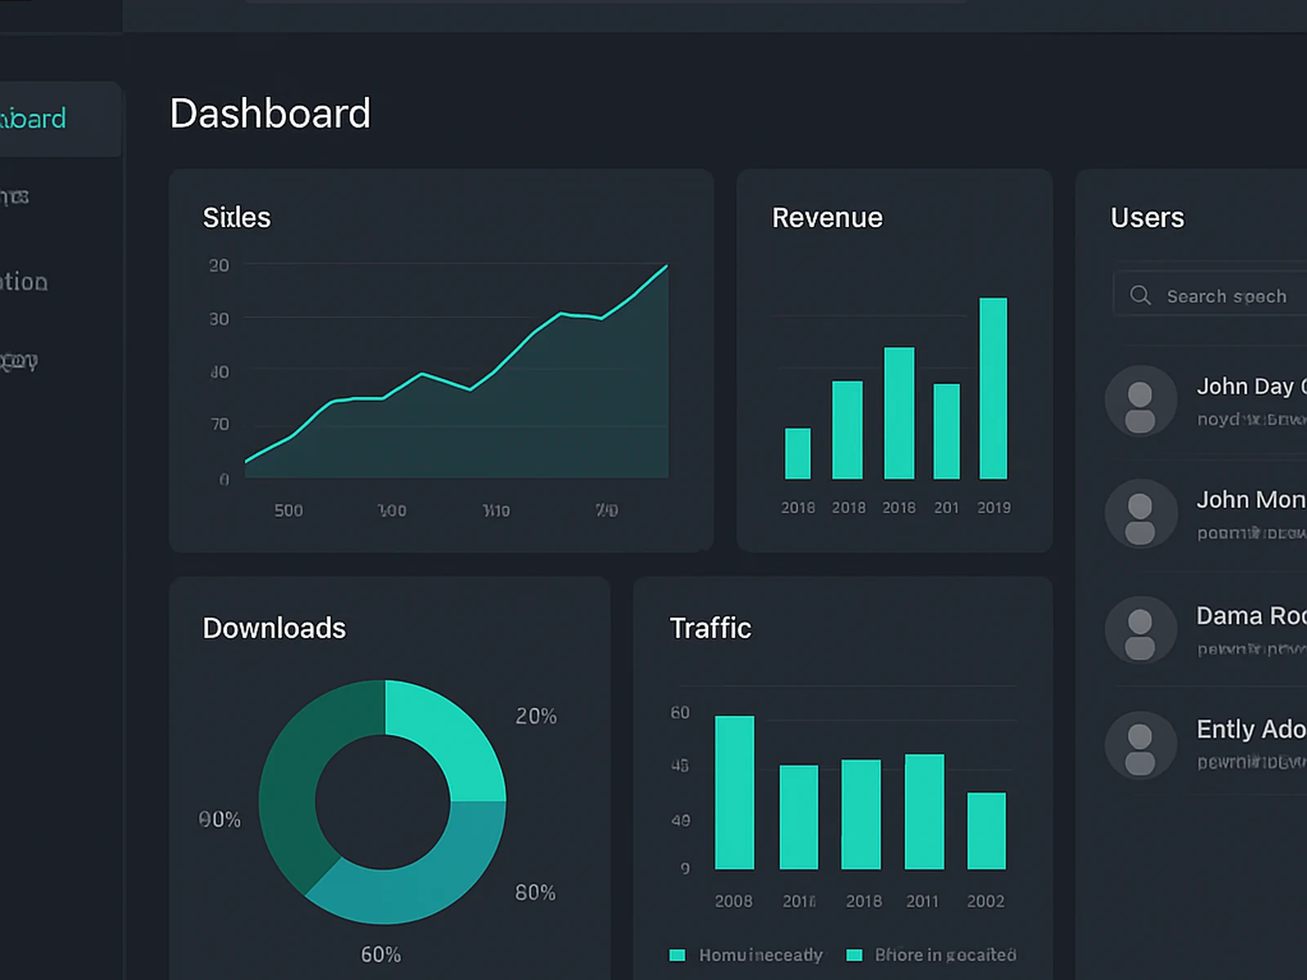Click the John Mon user name
This screenshot has width=1307, height=980.
click(1250, 500)
